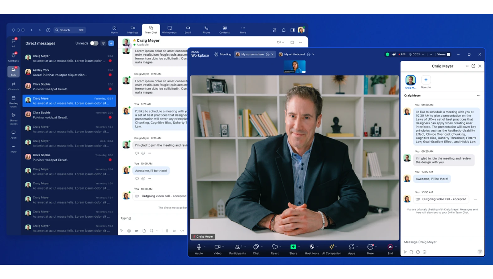Click the green Share screen icon
Screen dimensions: 493x279
pos(293,247)
